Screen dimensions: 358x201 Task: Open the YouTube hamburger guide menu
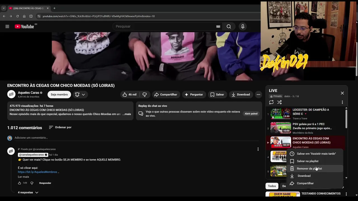click(x=7, y=27)
